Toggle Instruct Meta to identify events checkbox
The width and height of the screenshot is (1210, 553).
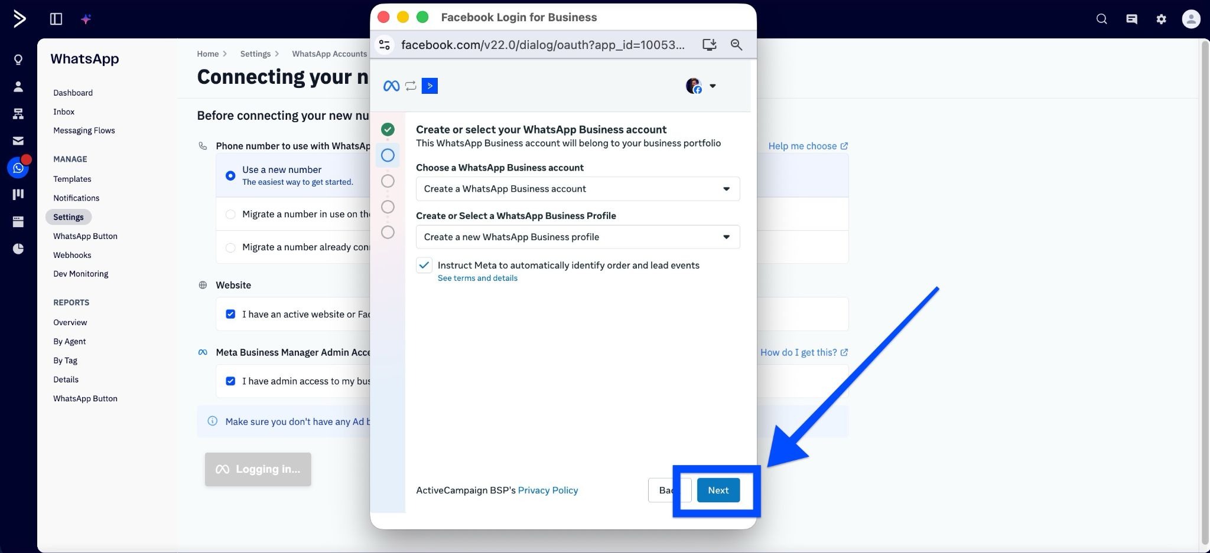(x=424, y=266)
